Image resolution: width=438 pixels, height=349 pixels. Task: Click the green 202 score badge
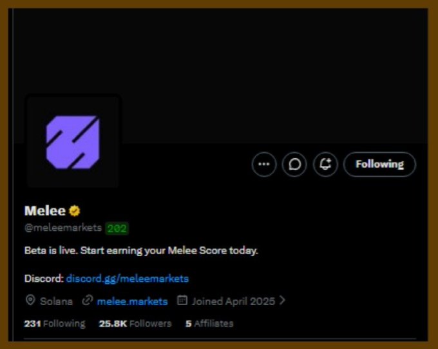(117, 228)
